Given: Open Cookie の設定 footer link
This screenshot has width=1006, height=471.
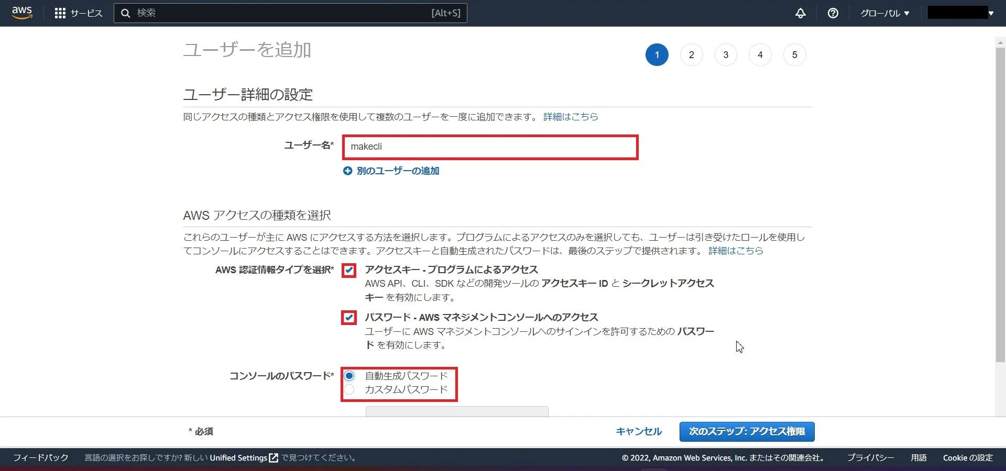Looking at the screenshot, I should (x=968, y=458).
